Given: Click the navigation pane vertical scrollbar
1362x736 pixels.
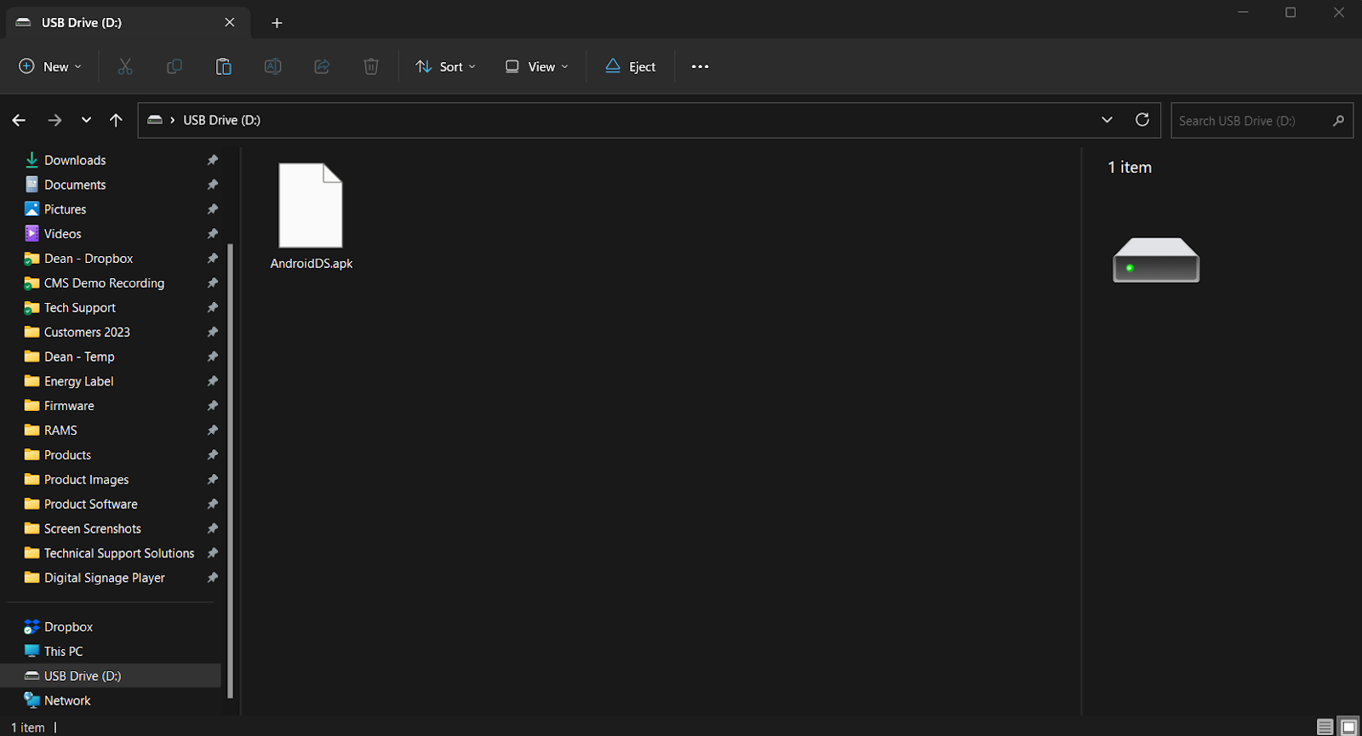Looking at the screenshot, I should [x=231, y=468].
